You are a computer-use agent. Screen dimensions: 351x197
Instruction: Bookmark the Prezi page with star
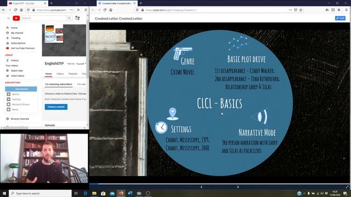[301, 10]
